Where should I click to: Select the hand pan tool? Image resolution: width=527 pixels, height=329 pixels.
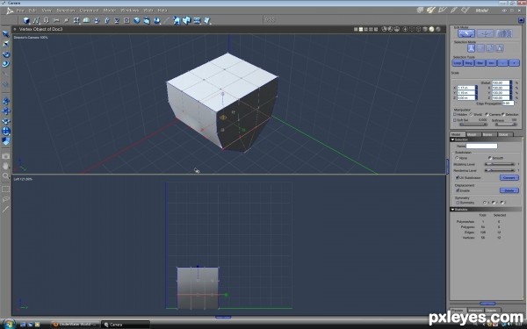pyautogui.click(x=6, y=166)
